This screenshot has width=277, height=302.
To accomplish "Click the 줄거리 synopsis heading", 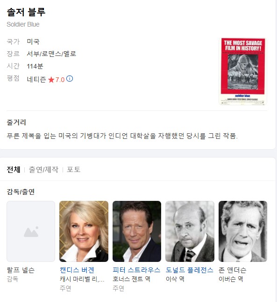I will (16, 122).
